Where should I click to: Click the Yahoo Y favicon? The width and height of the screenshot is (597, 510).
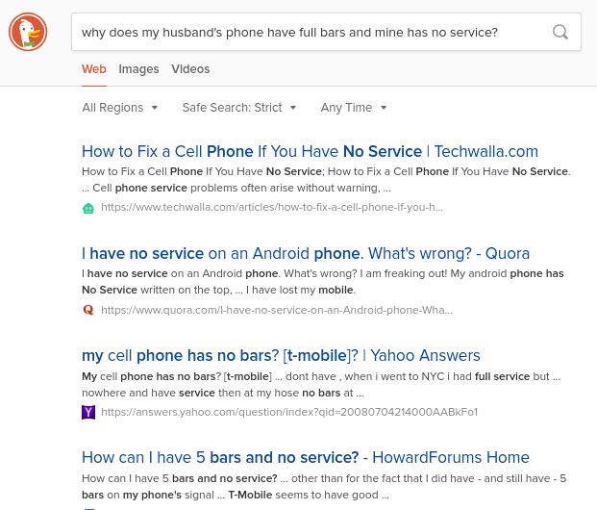coord(88,413)
